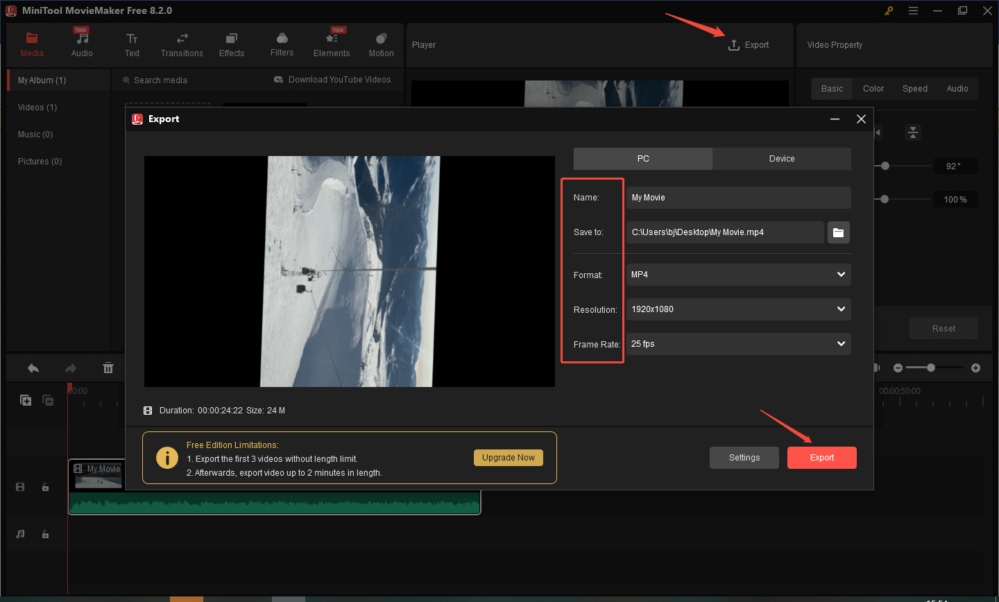The height and width of the screenshot is (602, 999).
Task: Expand the Resolution dropdown showing 1920x1080
Action: tap(738, 309)
